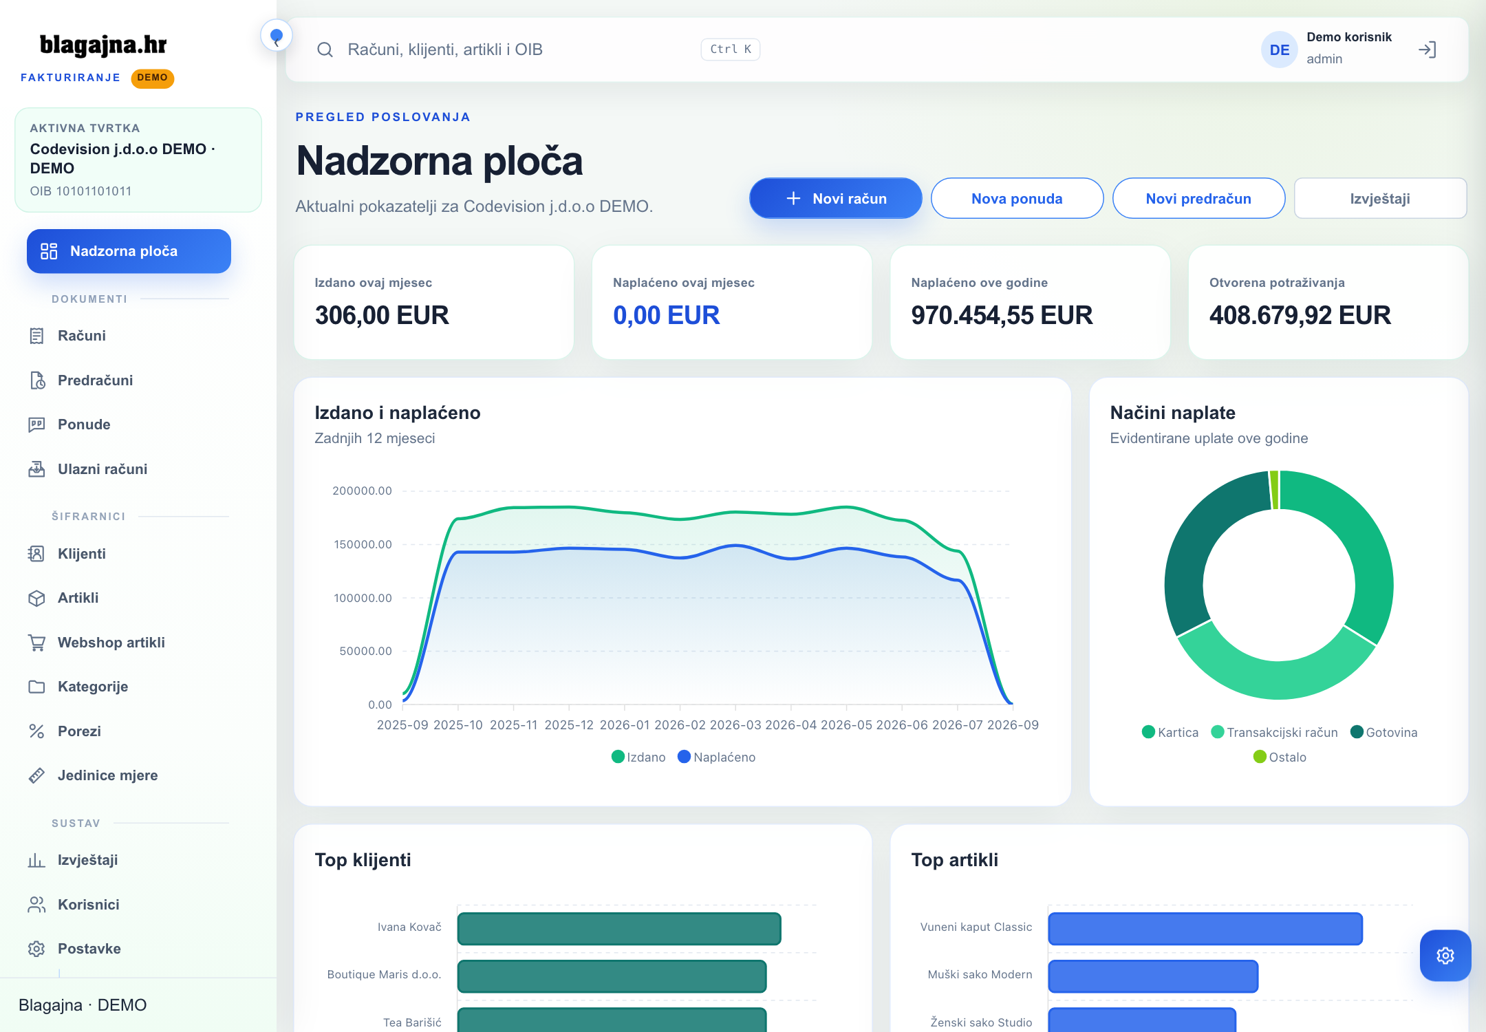Click the 408.679,92 EUR open receivables value
The width and height of the screenshot is (1486, 1032).
tap(1300, 315)
